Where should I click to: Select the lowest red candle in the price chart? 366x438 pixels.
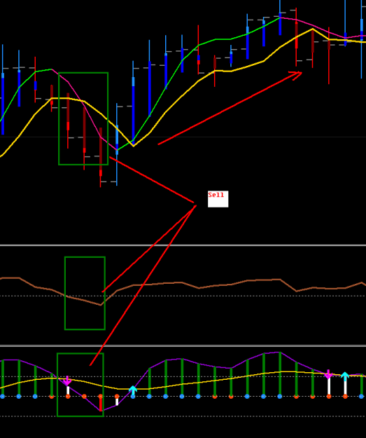101,157
